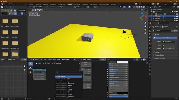The height and width of the screenshot is (100, 179).
Task: Click the pan hand icon in 3D viewport
Action: pyautogui.click(x=145, y=26)
